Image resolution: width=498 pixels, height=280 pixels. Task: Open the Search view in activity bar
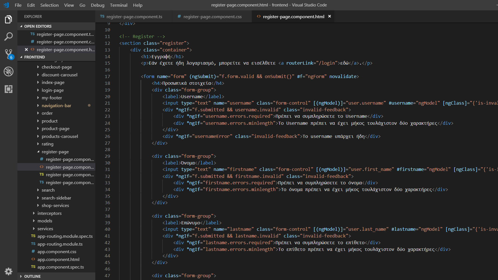(x=8, y=37)
